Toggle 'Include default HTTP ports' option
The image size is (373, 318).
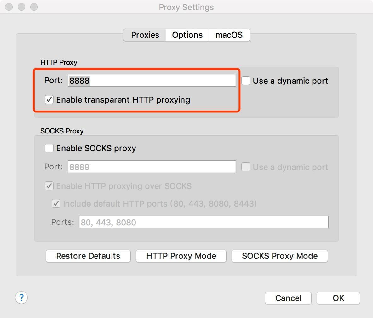pos(56,203)
